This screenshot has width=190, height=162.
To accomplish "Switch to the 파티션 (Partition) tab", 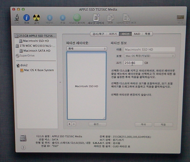I will 125,34.
